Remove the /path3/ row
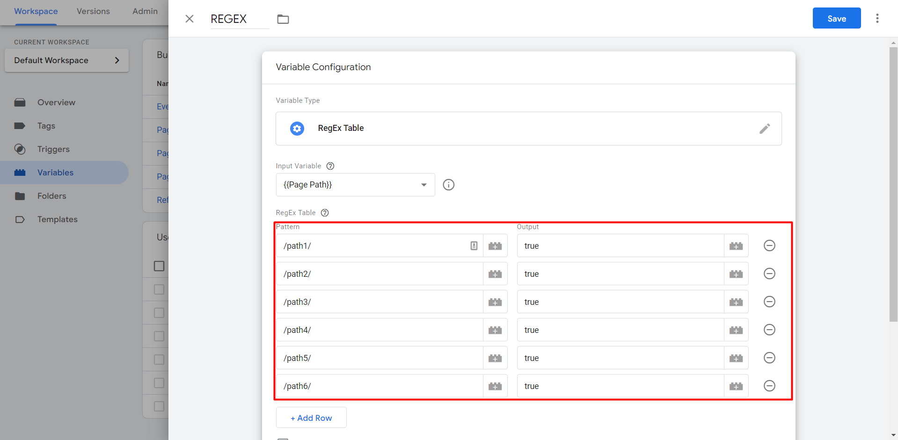This screenshot has height=440, width=898. tap(769, 302)
